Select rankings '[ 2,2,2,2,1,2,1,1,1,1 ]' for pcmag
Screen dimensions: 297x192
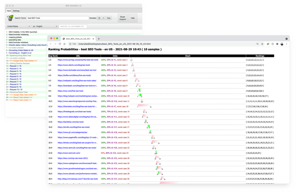click(255, 60)
